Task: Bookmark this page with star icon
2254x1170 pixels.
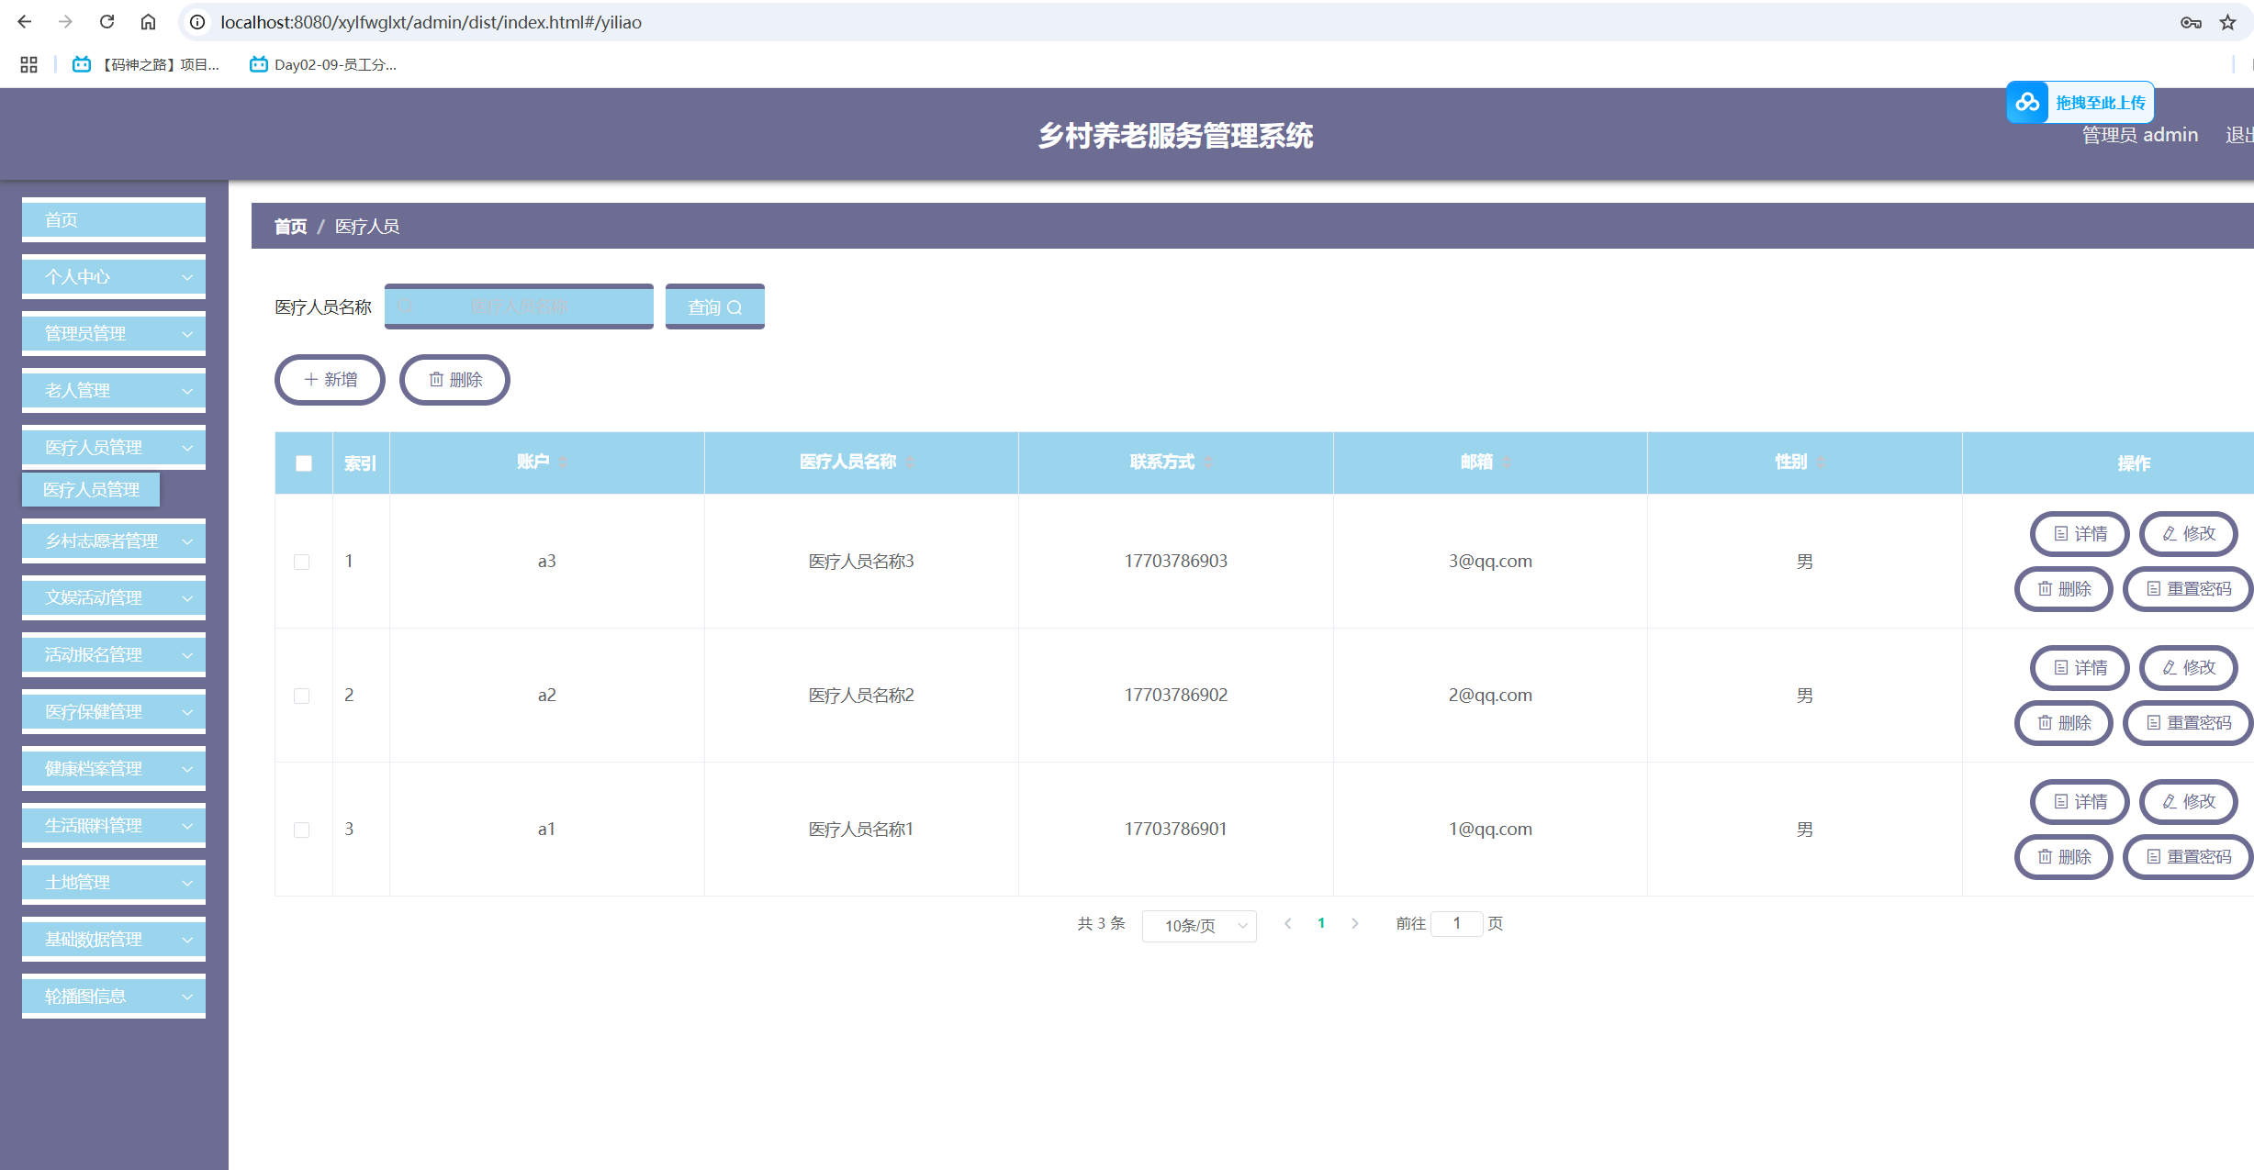Action: click(2227, 22)
